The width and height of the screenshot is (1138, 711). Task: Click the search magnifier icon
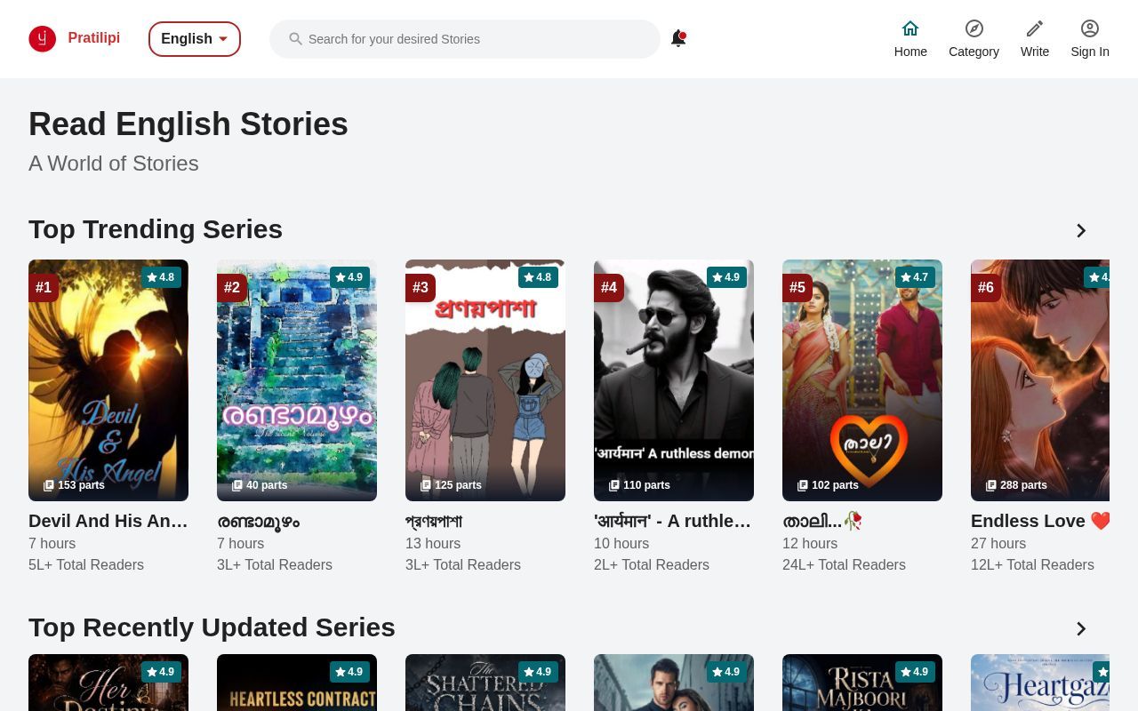tap(296, 39)
